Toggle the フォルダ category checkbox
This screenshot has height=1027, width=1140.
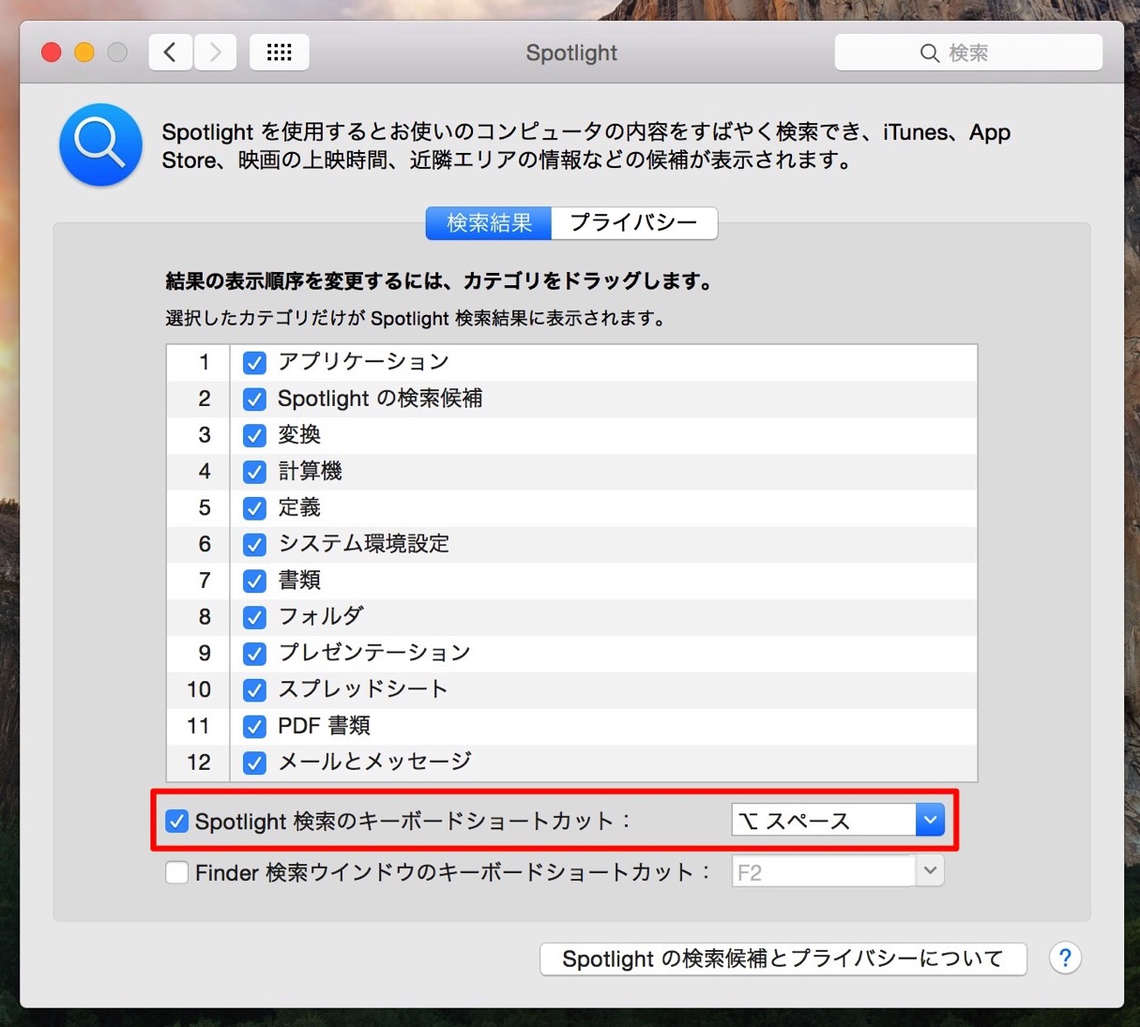point(254,617)
